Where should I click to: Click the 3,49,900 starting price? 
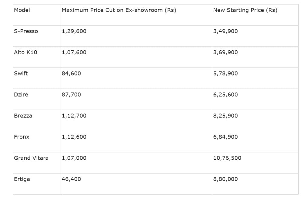(x=225, y=31)
